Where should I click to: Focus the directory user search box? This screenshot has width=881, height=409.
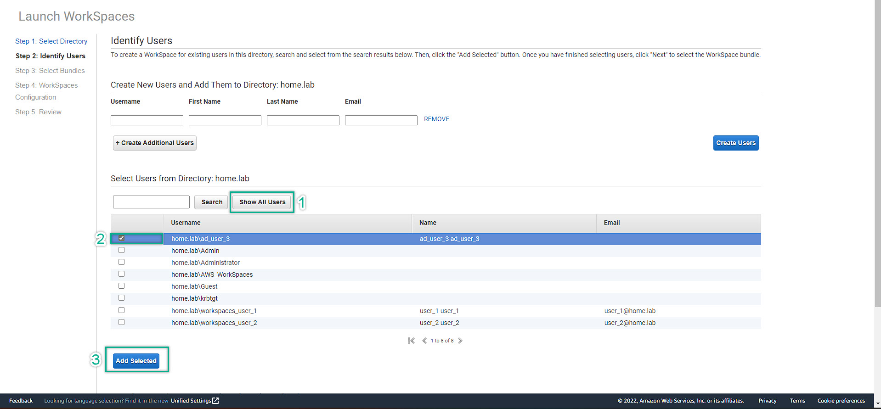coord(151,202)
